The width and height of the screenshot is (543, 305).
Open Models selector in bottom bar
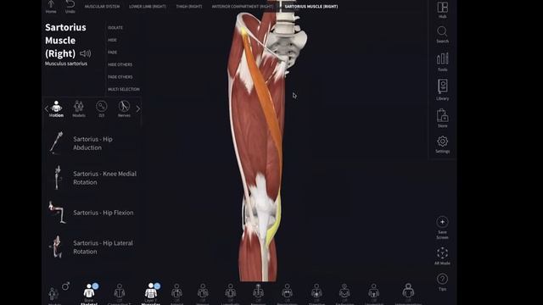click(53, 295)
